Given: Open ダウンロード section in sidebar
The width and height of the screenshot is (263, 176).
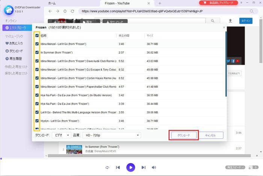Looking at the screenshot, I should [14, 51].
